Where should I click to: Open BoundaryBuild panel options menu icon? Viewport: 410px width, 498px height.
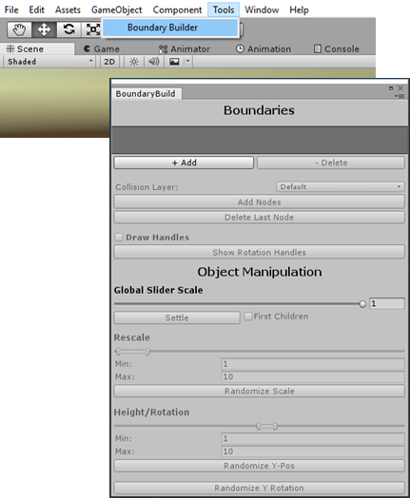click(400, 96)
